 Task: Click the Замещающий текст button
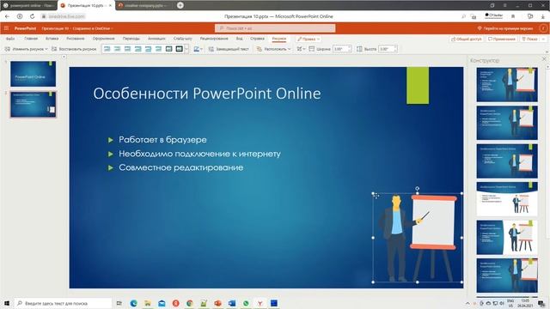pos(229,49)
